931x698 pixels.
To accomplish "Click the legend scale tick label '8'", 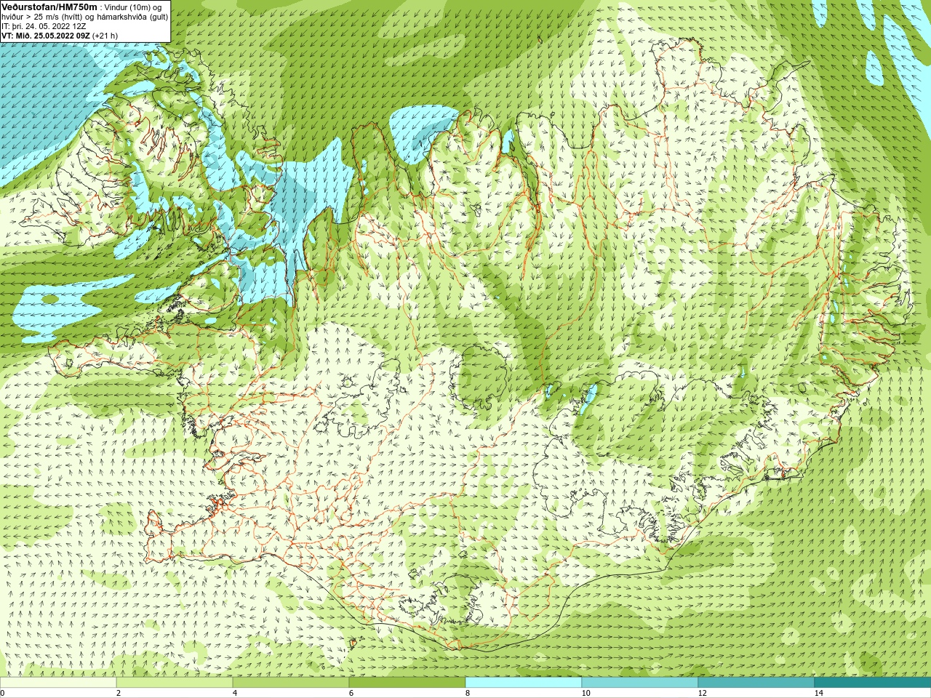I will pos(468,693).
